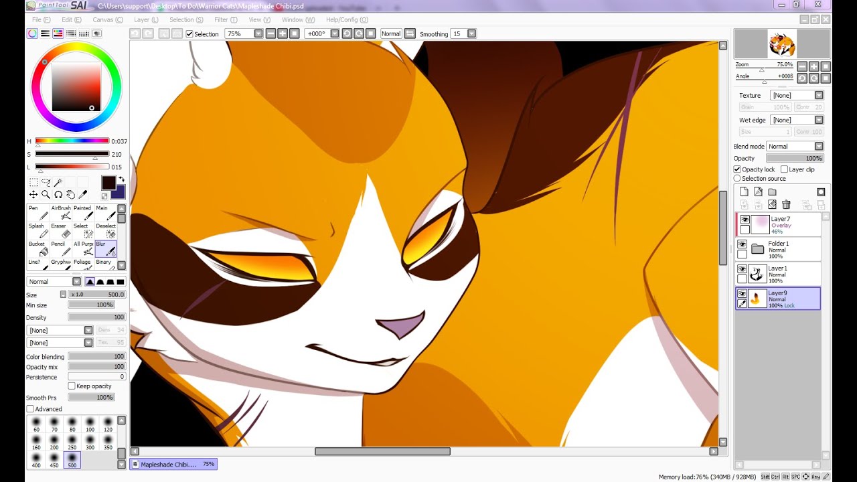Open the Blend mode dropdown
Image resolution: width=857 pixels, height=482 pixels.
click(x=818, y=147)
